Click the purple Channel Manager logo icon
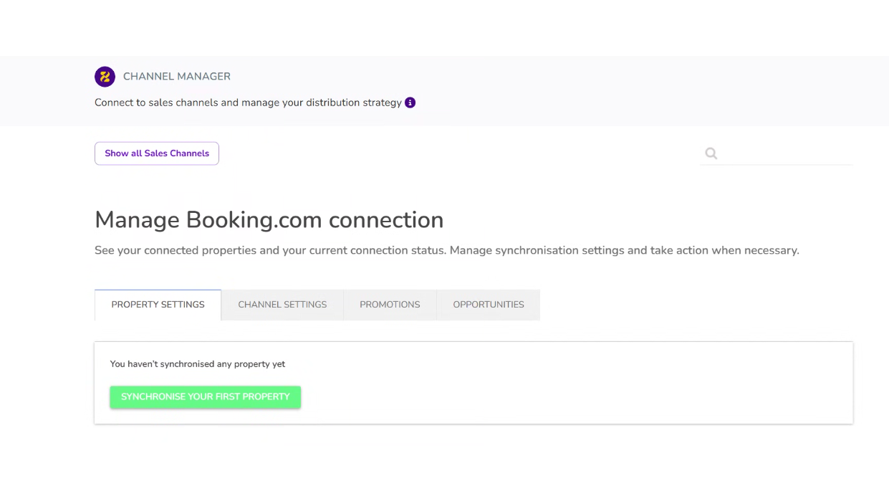The height and width of the screenshot is (504, 889). 105,77
